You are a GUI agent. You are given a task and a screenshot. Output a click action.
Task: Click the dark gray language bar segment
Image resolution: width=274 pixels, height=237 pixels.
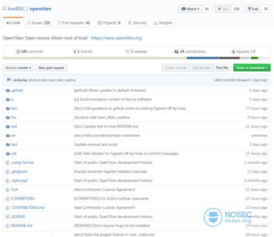tap(230, 58)
